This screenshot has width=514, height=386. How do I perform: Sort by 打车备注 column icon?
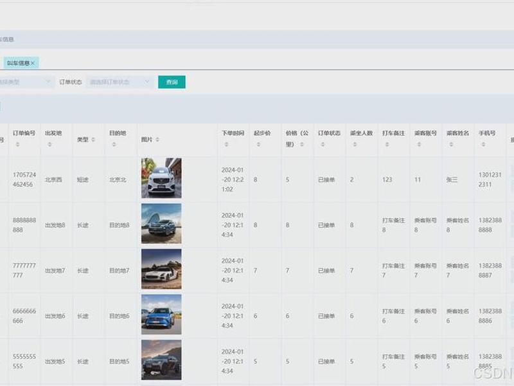click(387, 144)
